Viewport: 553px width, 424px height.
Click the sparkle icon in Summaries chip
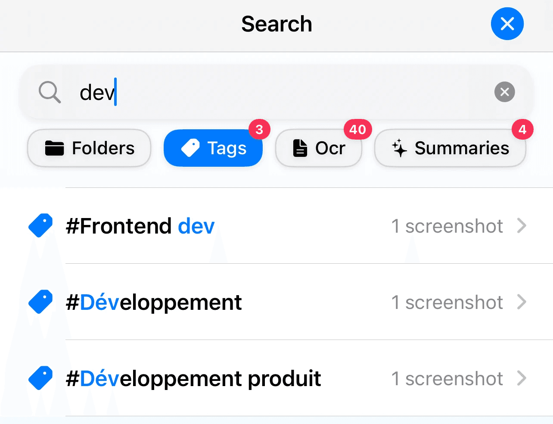(399, 148)
